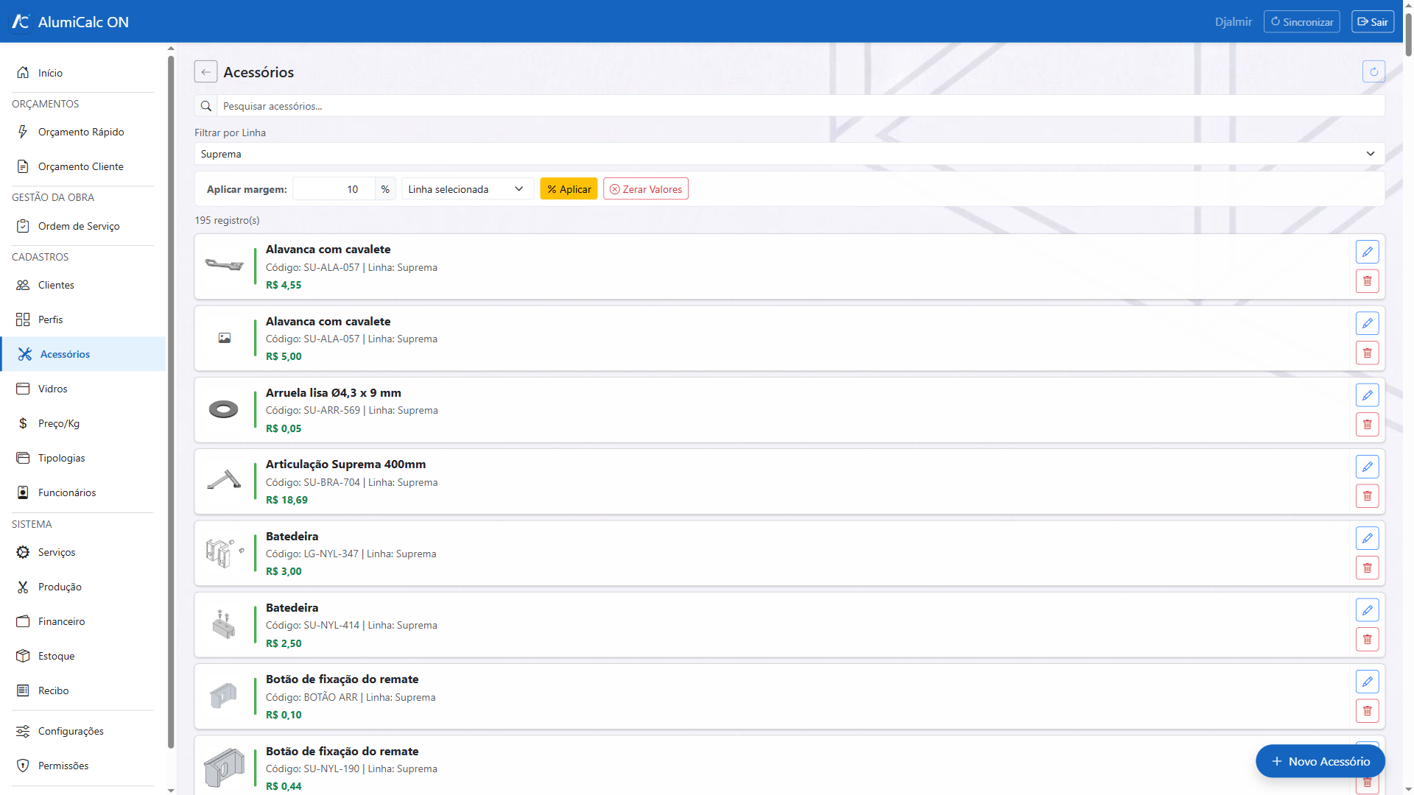Delete the Batedeira LG-NYL-347 item

(1367, 568)
